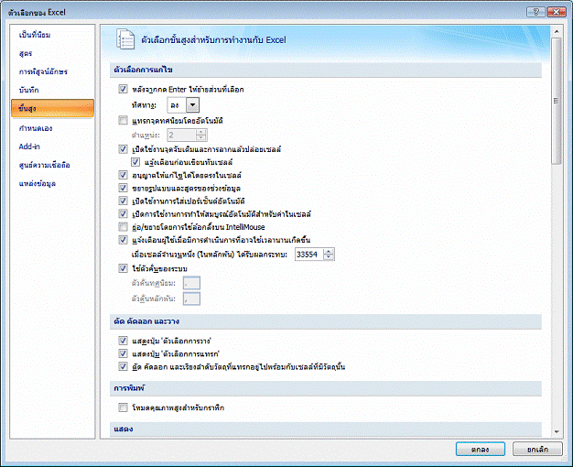This screenshot has height=467, width=573.
Task: Click the advanced options document icon
Action: 125,38
